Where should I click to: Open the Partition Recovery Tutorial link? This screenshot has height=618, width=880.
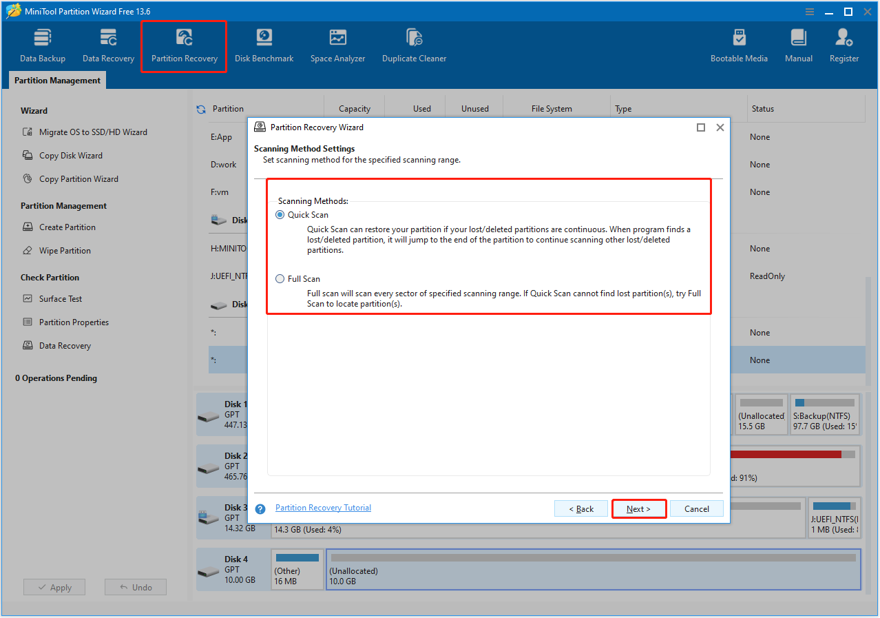[x=323, y=507]
